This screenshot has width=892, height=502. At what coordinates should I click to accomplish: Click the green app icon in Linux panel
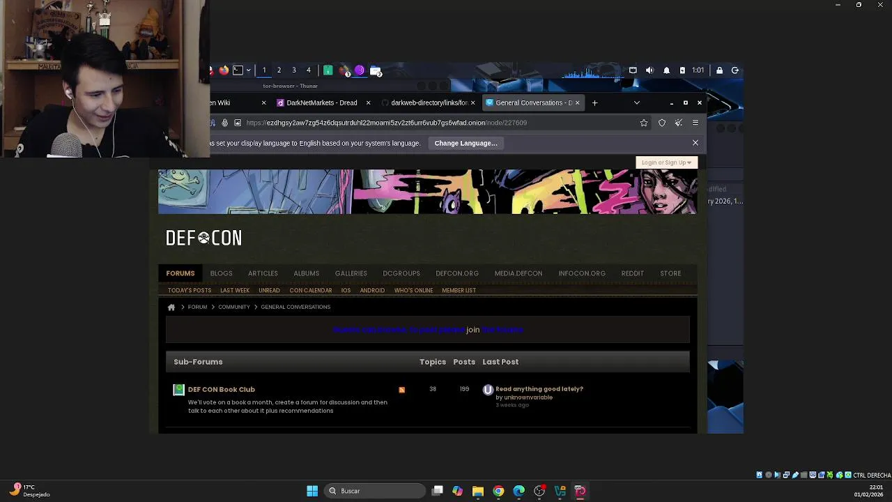click(328, 70)
